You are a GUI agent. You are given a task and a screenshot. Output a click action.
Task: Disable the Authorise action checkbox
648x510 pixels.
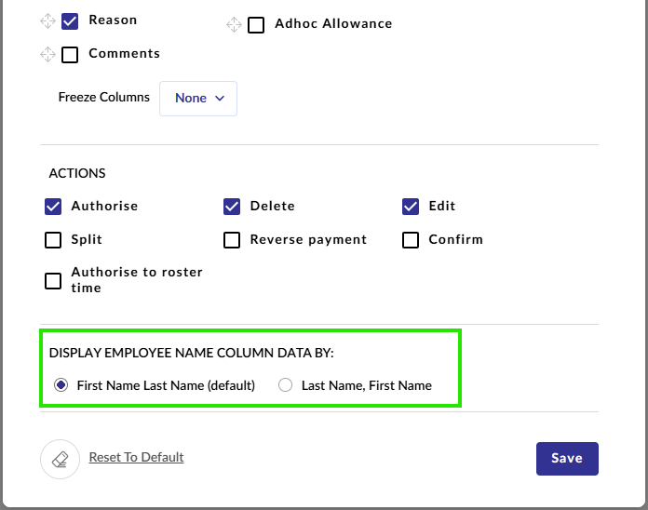click(x=53, y=207)
